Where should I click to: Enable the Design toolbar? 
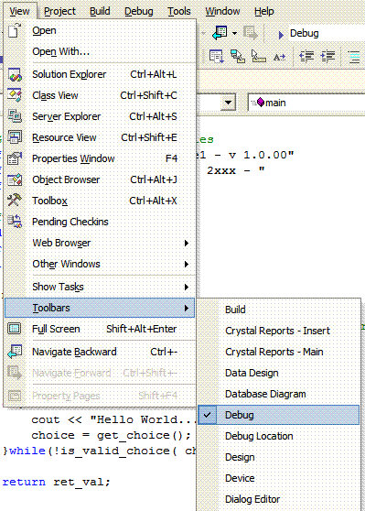pyautogui.click(x=278, y=457)
